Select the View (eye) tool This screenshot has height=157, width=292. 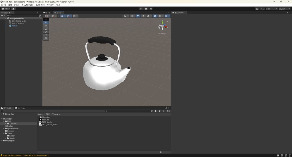46,22
